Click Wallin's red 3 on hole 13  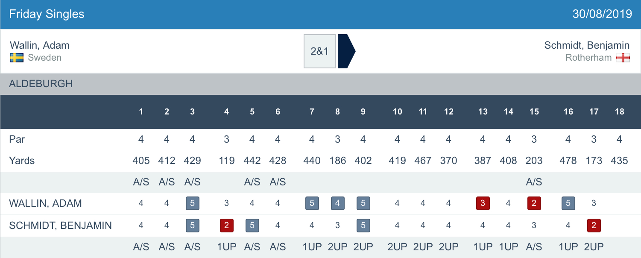pyautogui.click(x=483, y=204)
